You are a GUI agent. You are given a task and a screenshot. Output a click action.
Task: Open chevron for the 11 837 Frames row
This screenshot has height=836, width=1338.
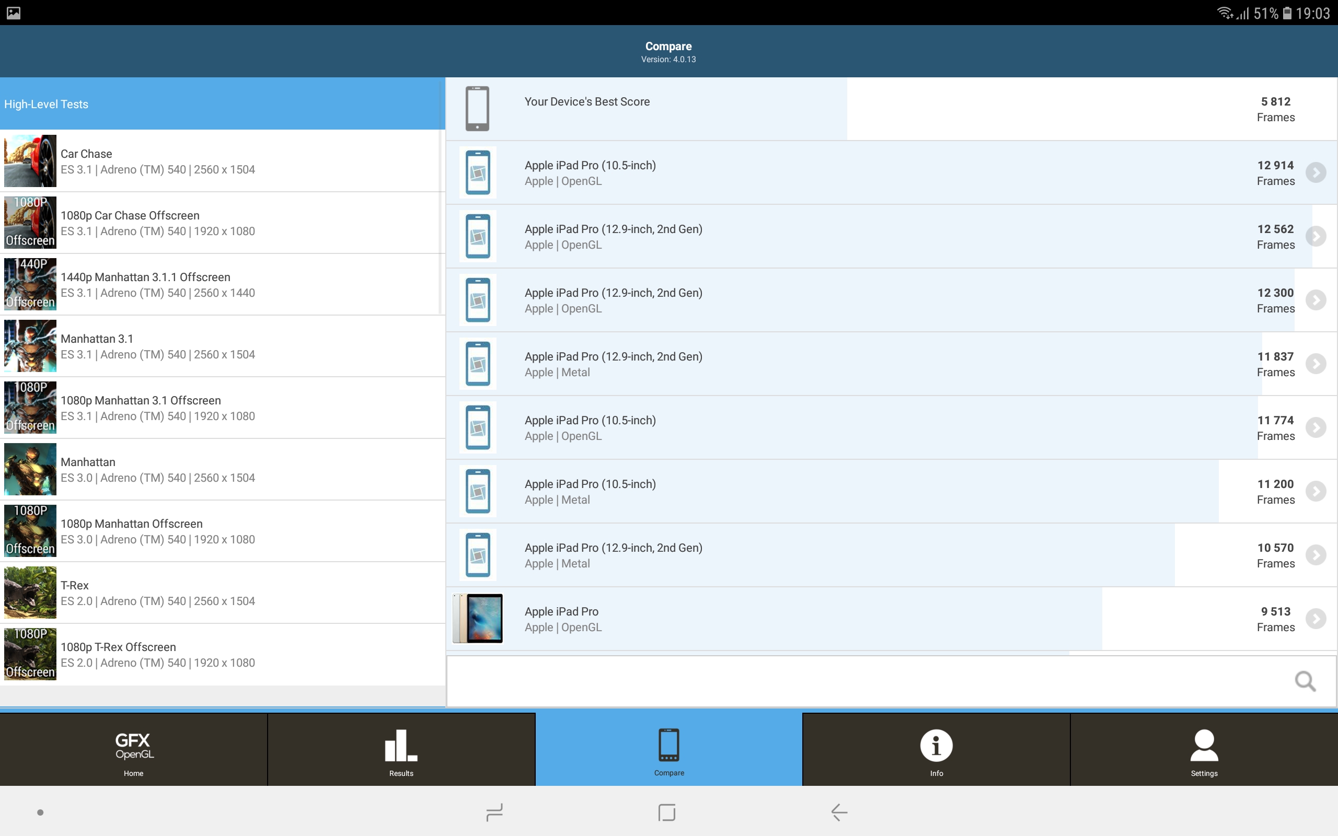coord(1316,364)
